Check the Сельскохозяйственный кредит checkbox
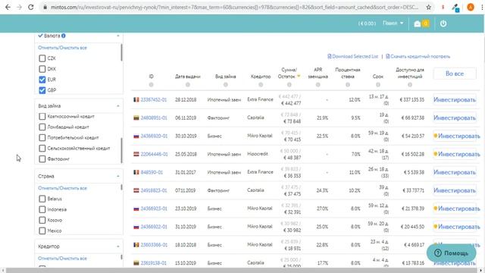The height and width of the screenshot is (273, 485). point(42,149)
